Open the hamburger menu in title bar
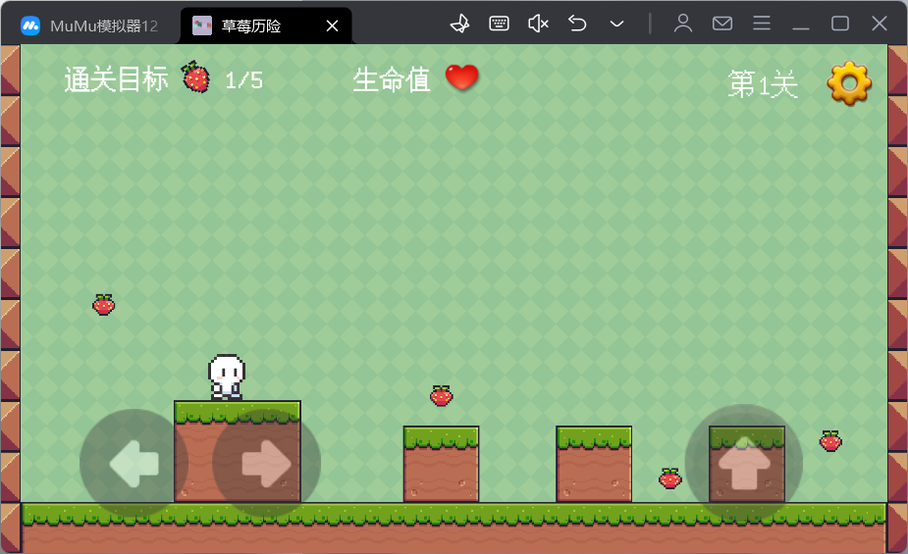The height and width of the screenshot is (554, 908). tap(762, 24)
